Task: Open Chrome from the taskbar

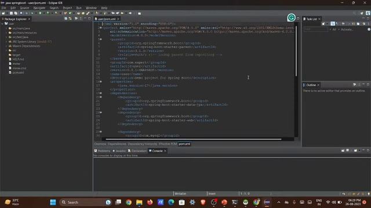Action: coord(129,202)
